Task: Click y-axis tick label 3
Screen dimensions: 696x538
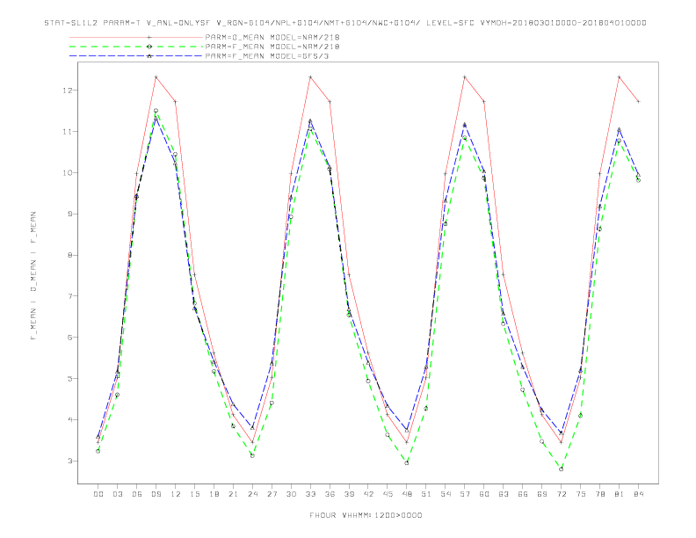Action: click(x=69, y=461)
